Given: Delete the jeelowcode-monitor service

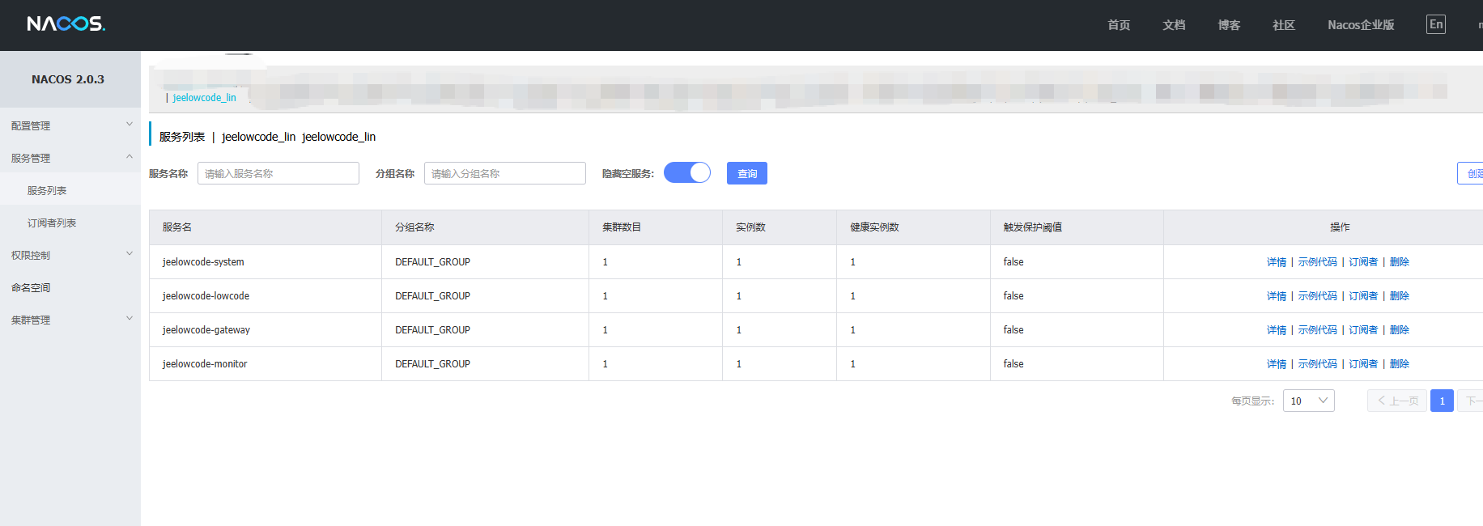Looking at the screenshot, I should click(x=1399, y=364).
